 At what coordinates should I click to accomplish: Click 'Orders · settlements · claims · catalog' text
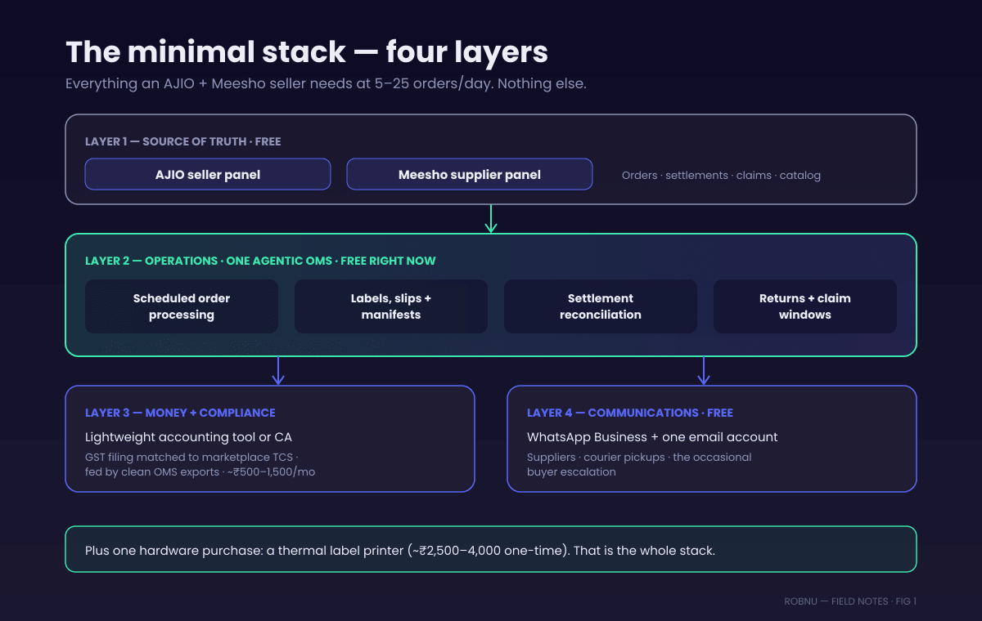point(721,175)
